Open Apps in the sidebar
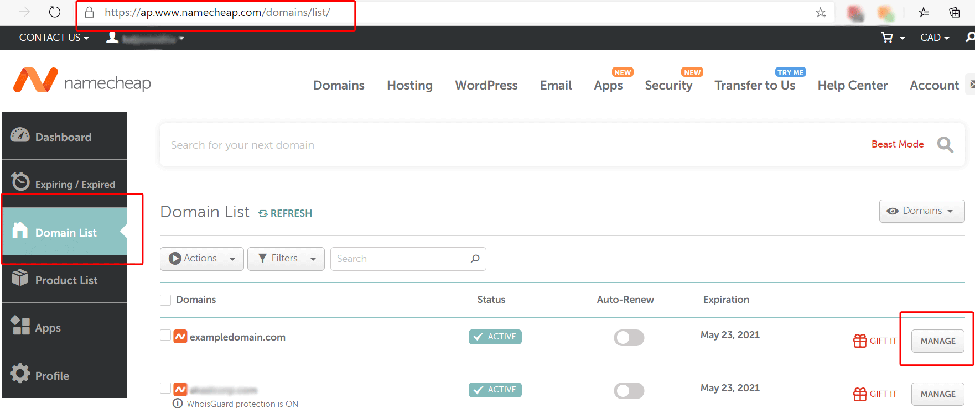 point(65,327)
